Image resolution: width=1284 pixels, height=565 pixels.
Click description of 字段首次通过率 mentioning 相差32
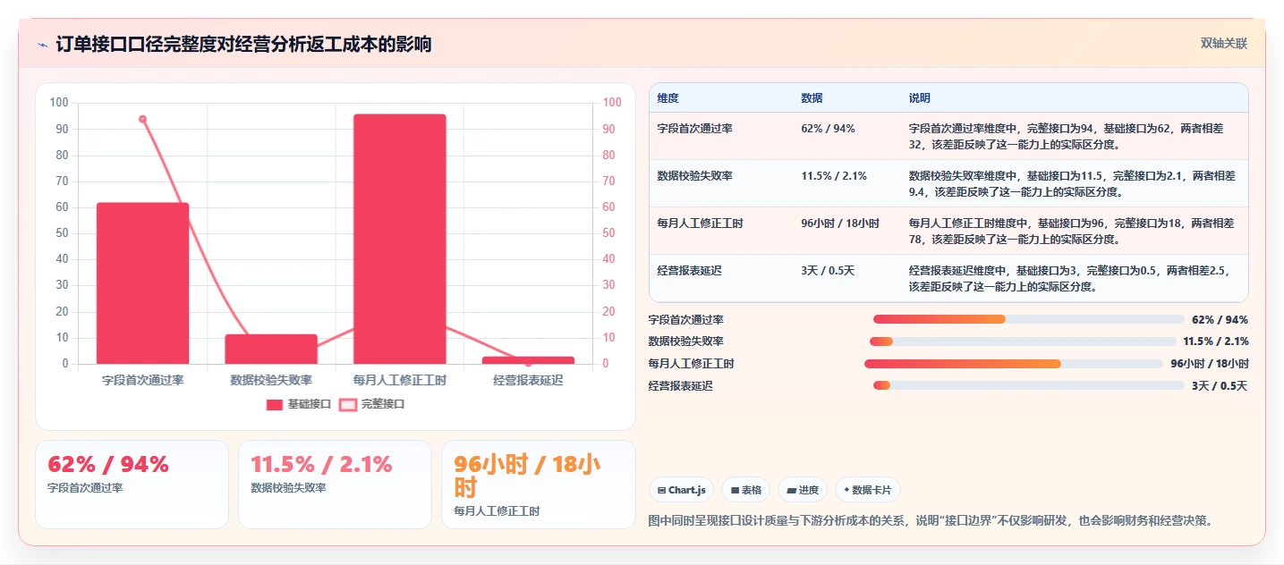1074,136
